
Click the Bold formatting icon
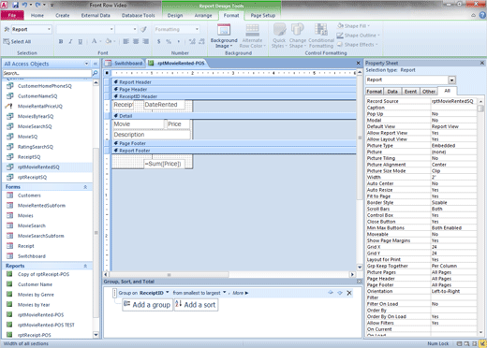point(61,41)
